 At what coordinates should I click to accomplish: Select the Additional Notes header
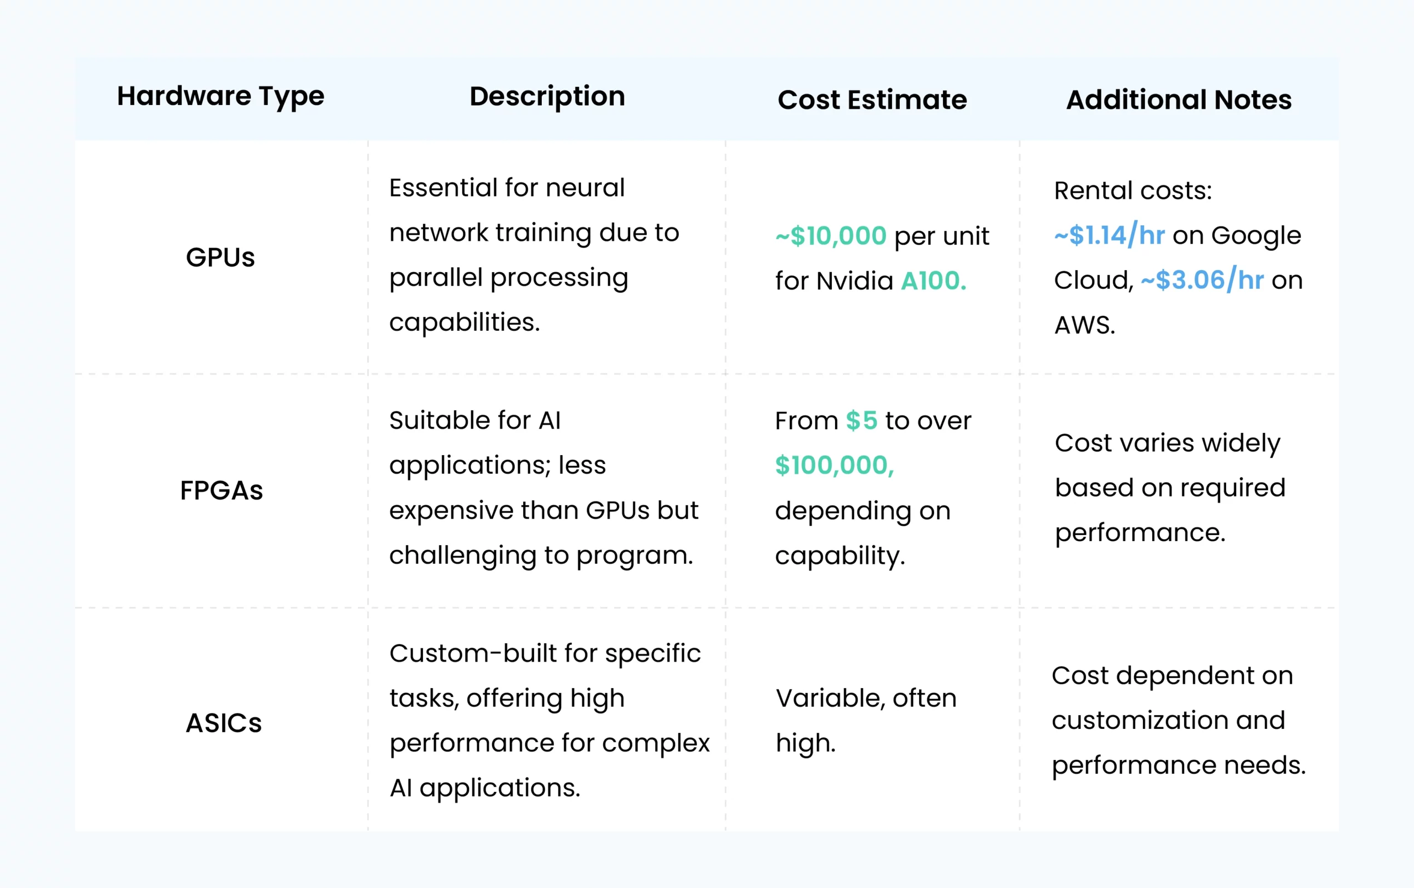[x=1179, y=100]
